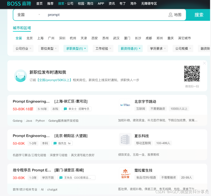211x196 pixels.
Task: Open 无障碍专区 in top navigation
Action: [x=149, y=3]
